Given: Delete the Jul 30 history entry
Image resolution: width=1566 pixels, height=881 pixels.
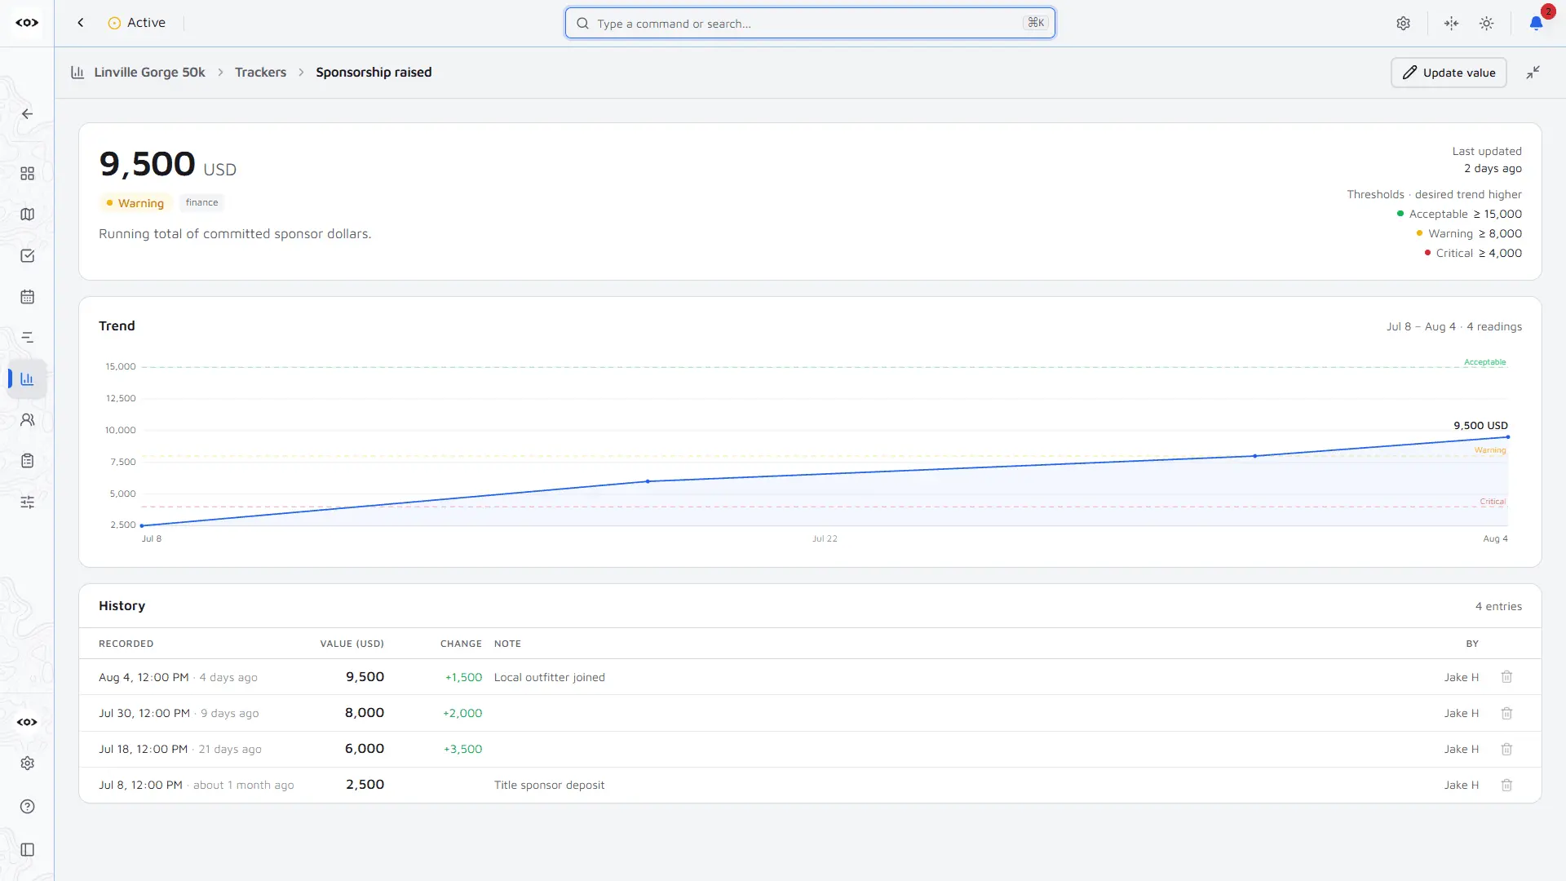Looking at the screenshot, I should [x=1506, y=713].
